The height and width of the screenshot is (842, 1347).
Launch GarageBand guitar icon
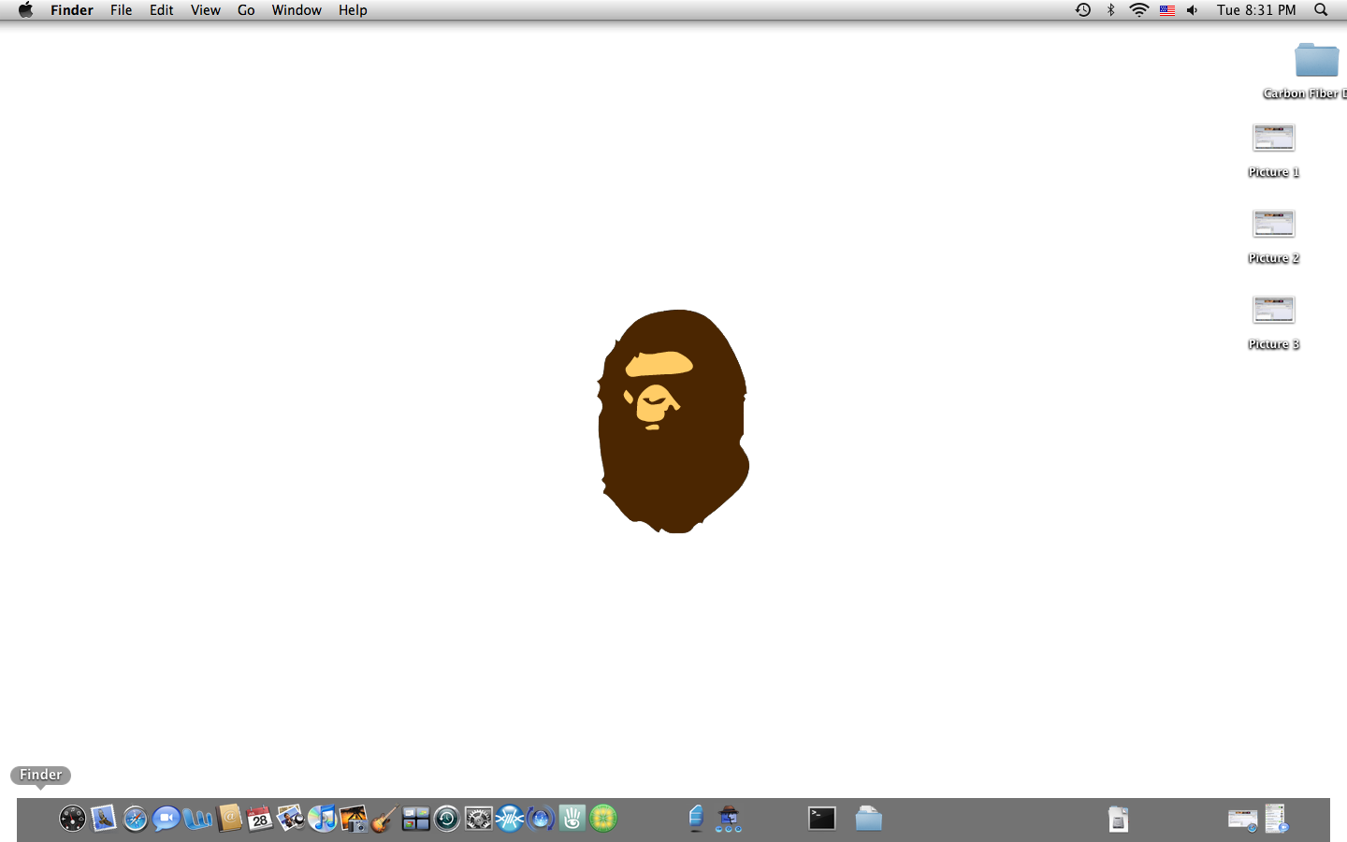tap(384, 819)
